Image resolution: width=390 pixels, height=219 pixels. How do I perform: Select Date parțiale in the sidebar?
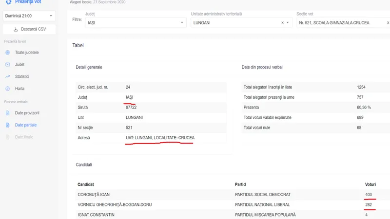point(25,125)
